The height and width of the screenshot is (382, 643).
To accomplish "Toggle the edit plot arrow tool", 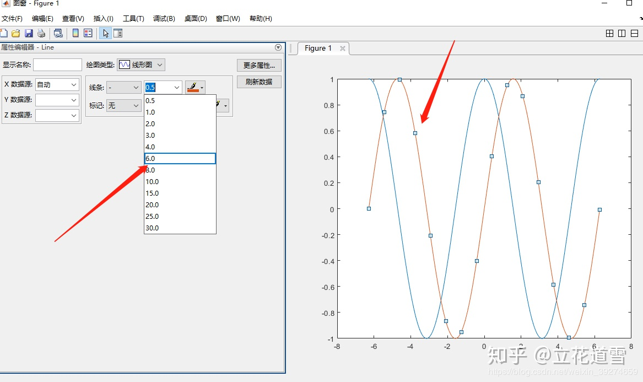I will (x=106, y=33).
